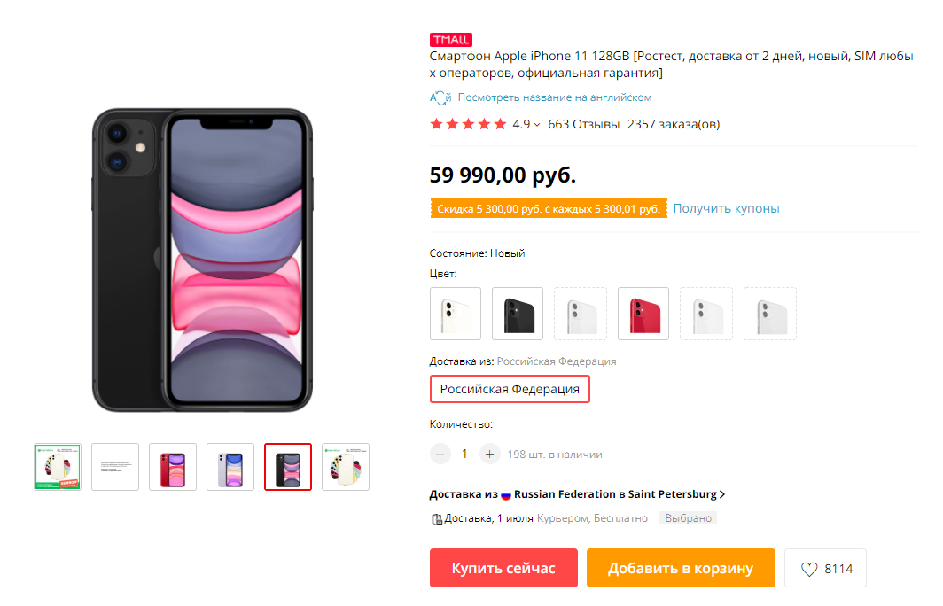Click the heart wishlist icon
The width and height of the screenshot is (943, 606).
(x=809, y=569)
